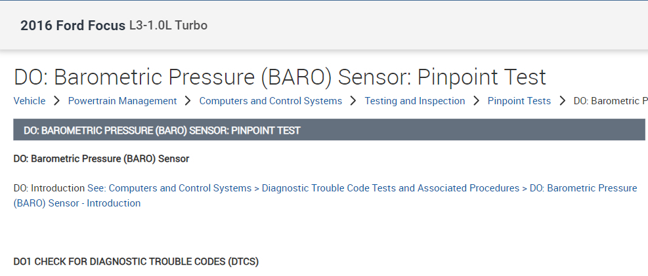Navigate to Computers and Control Systems breadcrumb
The height and width of the screenshot is (276, 648).
[x=270, y=101]
